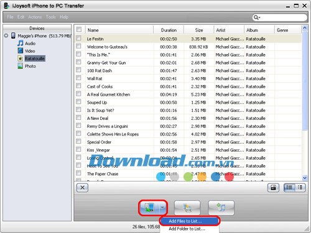This screenshot has width=311, height=233.
Task: Sort by the Size column header
Action: pos(198,30)
